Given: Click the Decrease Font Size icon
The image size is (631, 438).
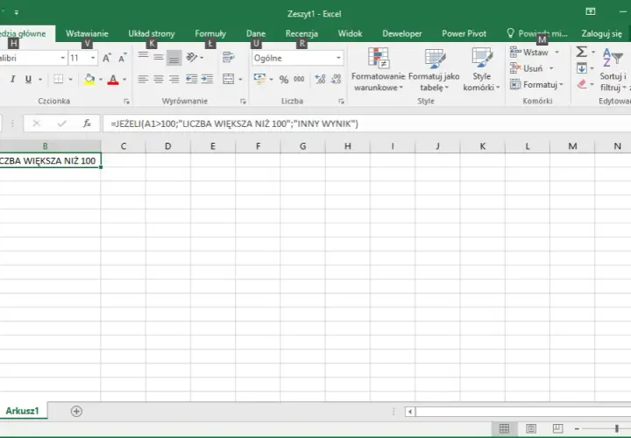Looking at the screenshot, I should (123, 58).
